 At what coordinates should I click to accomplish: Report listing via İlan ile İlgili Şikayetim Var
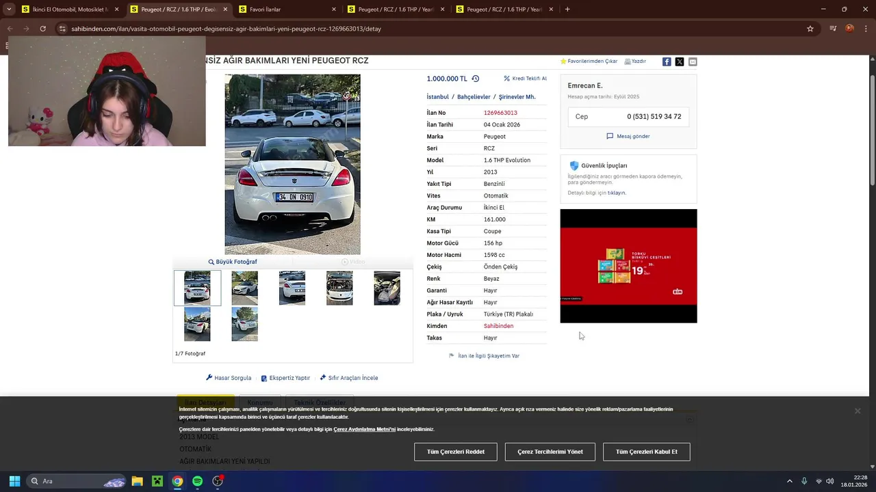click(x=484, y=356)
